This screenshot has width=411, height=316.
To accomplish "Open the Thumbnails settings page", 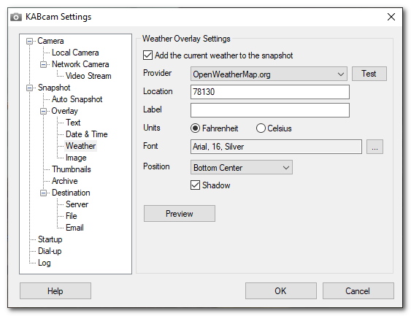I will point(72,169).
